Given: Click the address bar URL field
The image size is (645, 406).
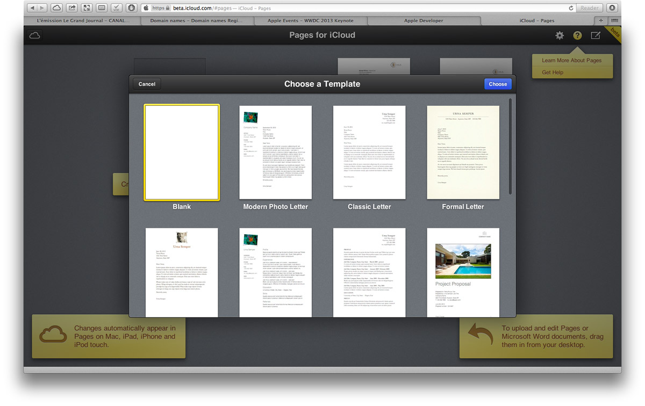Looking at the screenshot, I should pos(357,8).
